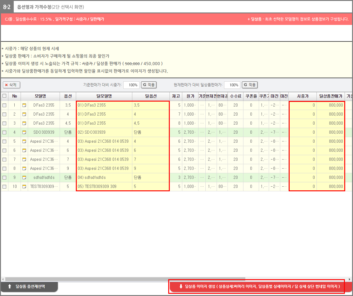Click the note icon in row 4
This screenshot has width=353, height=296.
[24, 132]
